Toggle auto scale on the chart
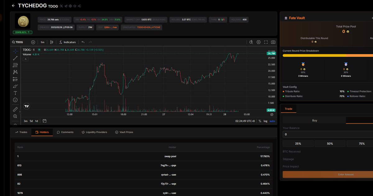The width and height of the screenshot is (373, 196). click(272, 121)
